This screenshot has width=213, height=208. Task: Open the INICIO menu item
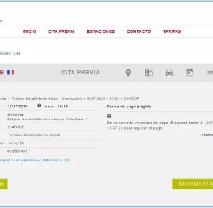[x=30, y=31]
